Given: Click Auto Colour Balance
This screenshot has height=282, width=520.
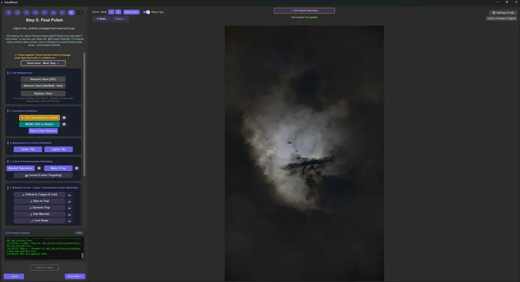Looking at the screenshot, I should click(43, 131).
